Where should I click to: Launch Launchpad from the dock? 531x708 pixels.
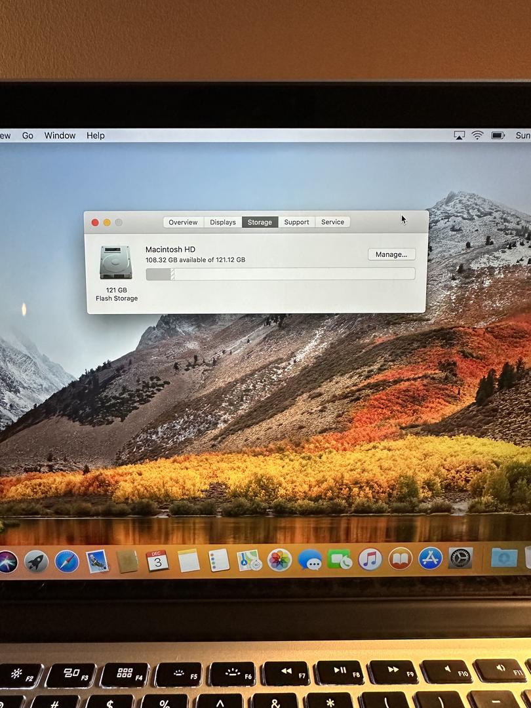pyautogui.click(x=36, y=562)
